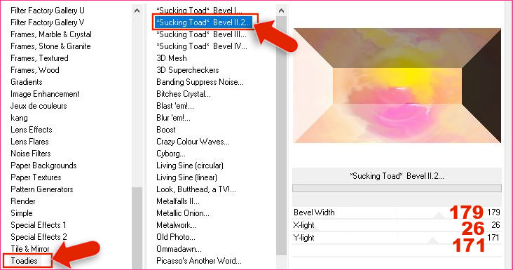The image size is (513, 270).
Task: Open the Tile & Mirror category
Action: (x=29, y=249)
